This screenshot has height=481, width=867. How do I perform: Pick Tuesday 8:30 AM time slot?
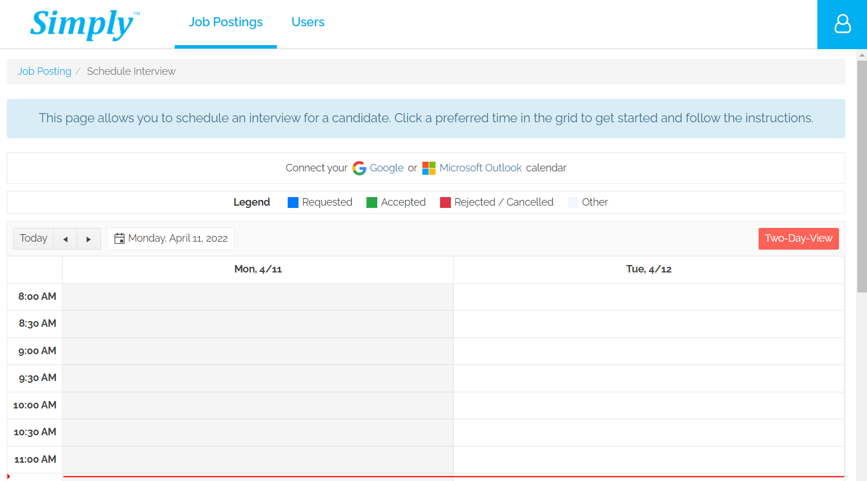(x=649, y=324)
